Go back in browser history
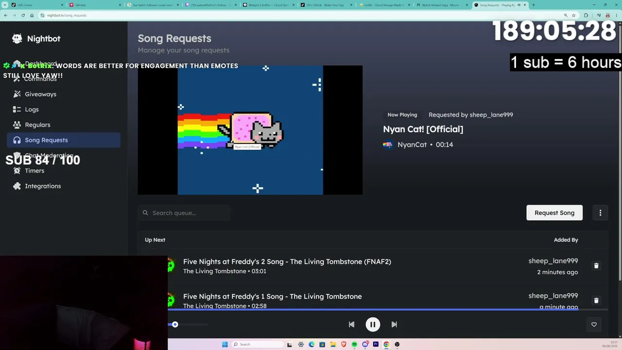Screen dimensions: 622x350 5,15
